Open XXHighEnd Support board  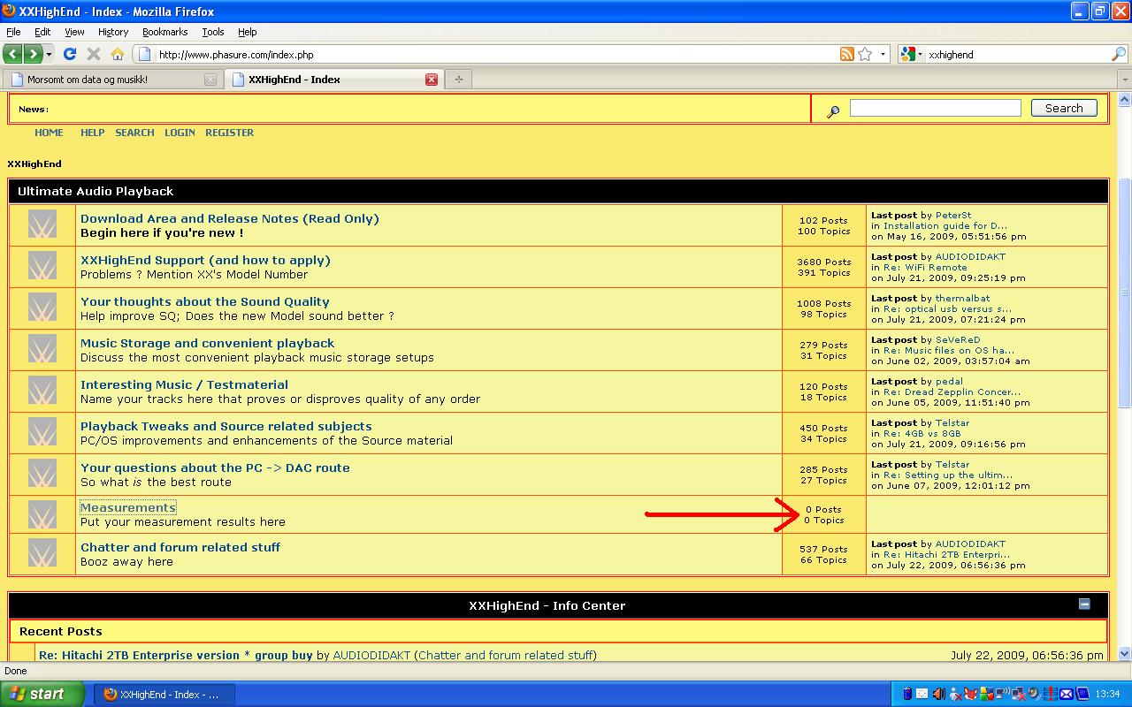[205, 260]
